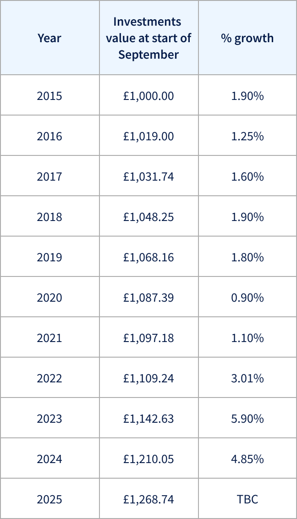297x519 pixels.
Task: Select the 2015 year cell
Action: [x=49, y=96]
